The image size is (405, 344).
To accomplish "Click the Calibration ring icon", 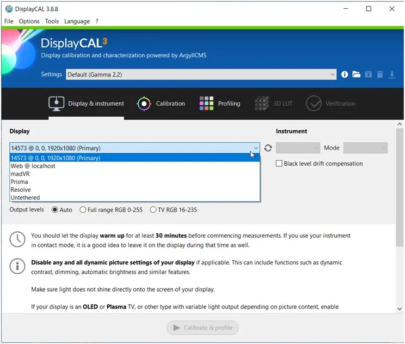I will tap(144, 104).
